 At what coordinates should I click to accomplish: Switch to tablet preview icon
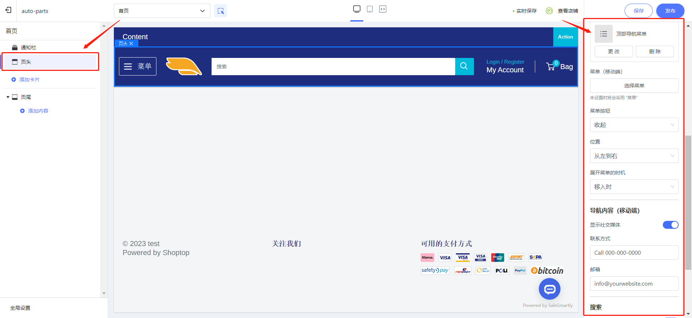coord(369,9)
